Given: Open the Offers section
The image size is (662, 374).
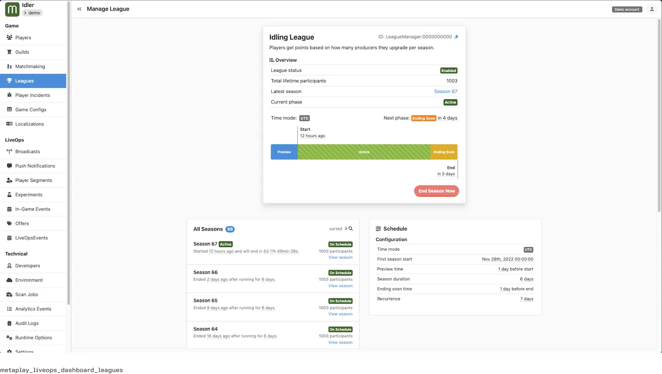Looking at the screenshot, I should coord(22,223).
